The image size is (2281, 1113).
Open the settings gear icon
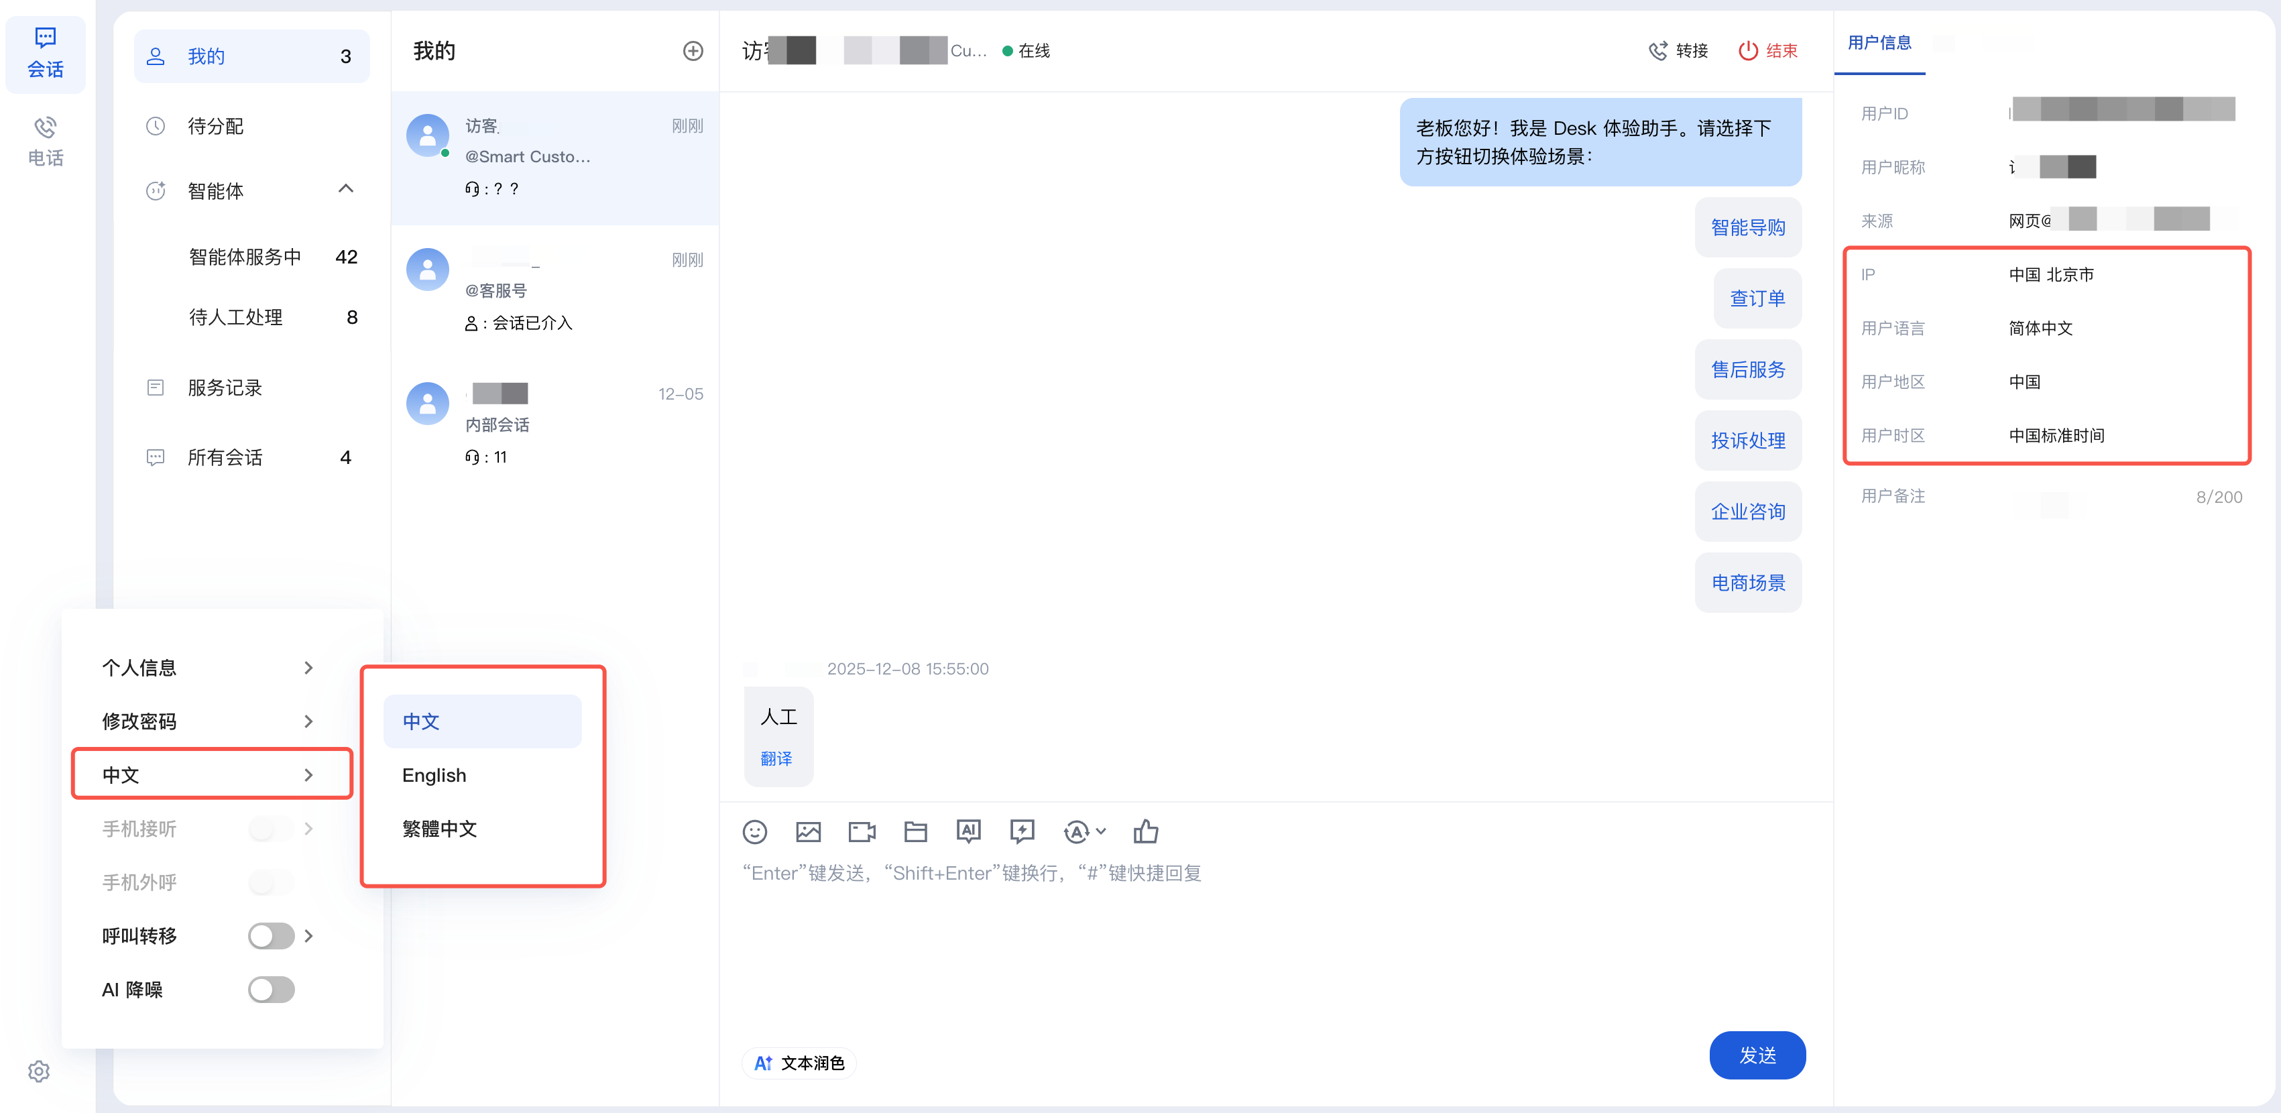tap(39, 1071)
